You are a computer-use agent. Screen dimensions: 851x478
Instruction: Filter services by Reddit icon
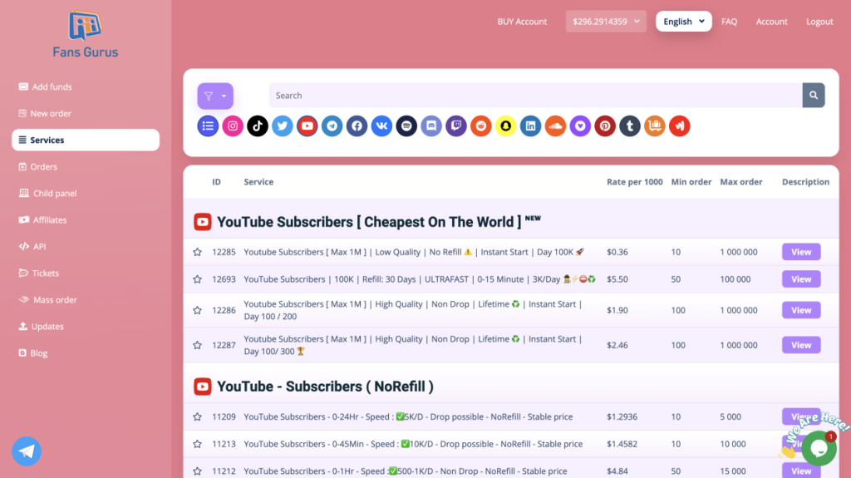point(481,126)
